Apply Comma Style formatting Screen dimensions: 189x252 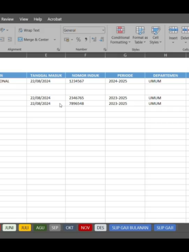point(86,39)
